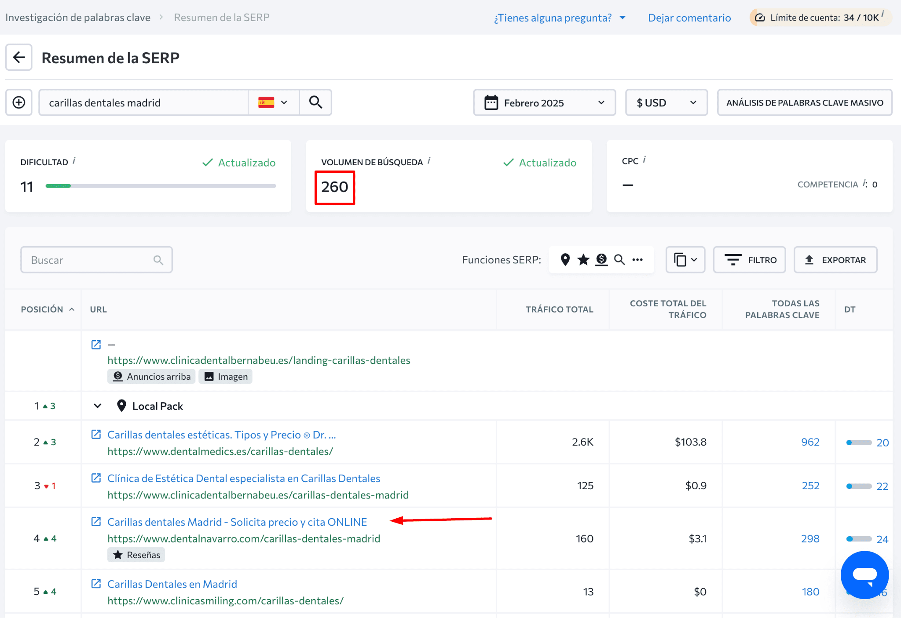
Task: Click in the Buscar table search field
Action: tap(96, 260)
